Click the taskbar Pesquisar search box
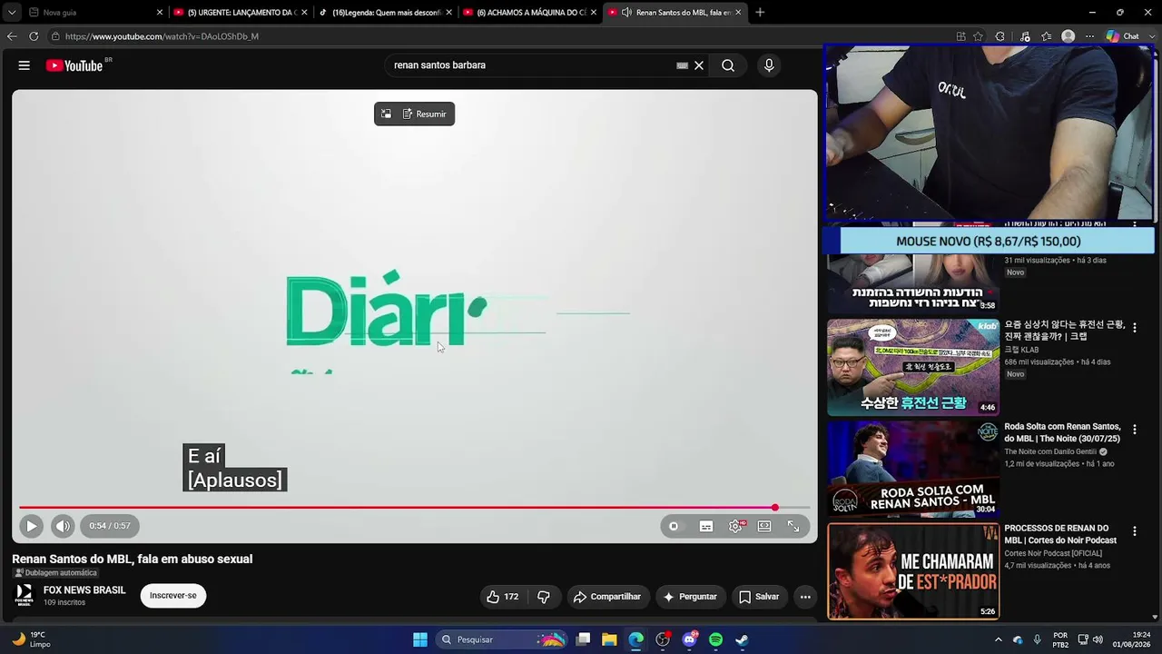Image resolution: width=1162 pixels, height=654 pixels. point(502,639)
